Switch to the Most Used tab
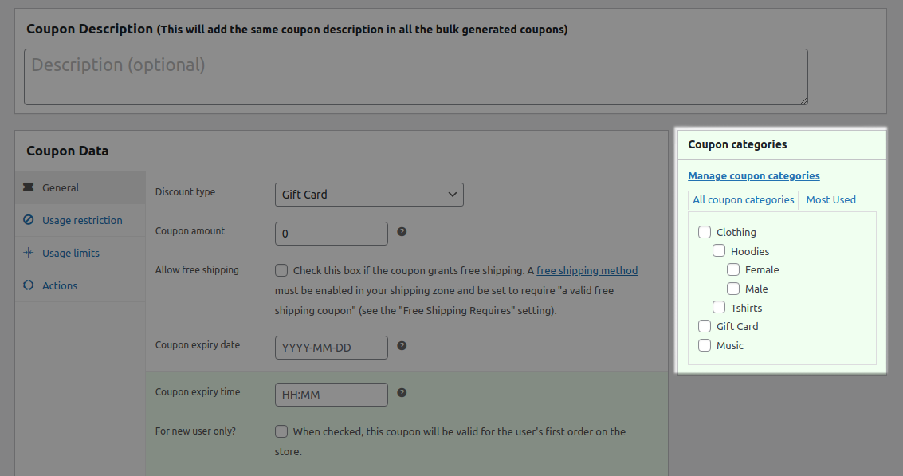The height and width of the screenshot is (476, 903). (830, 199)
